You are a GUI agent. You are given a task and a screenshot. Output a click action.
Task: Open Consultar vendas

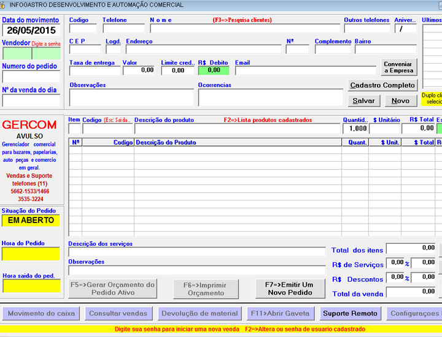pos(118,313)
